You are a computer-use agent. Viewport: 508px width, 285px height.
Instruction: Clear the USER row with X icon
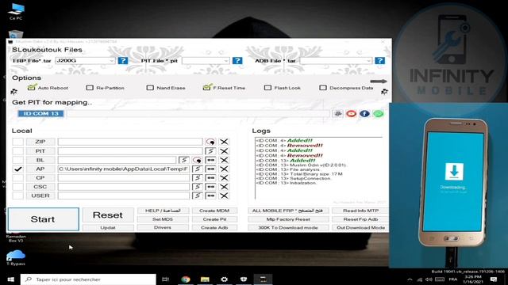(224, 196)
